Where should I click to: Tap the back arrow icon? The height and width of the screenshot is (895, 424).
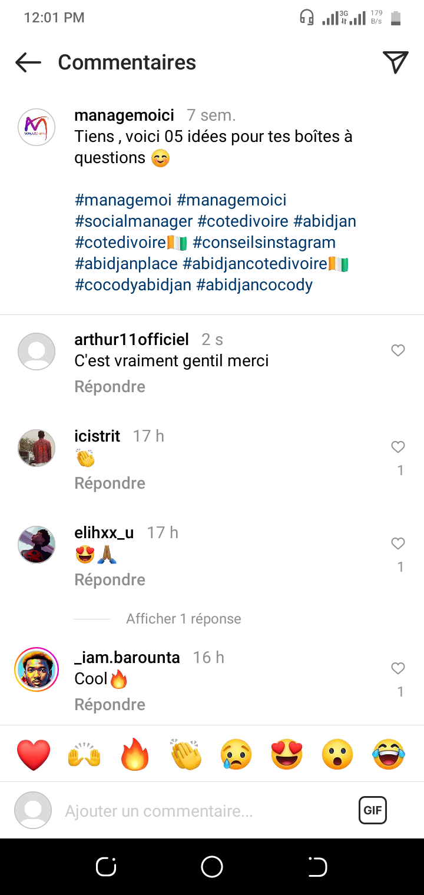click(28, 62)
